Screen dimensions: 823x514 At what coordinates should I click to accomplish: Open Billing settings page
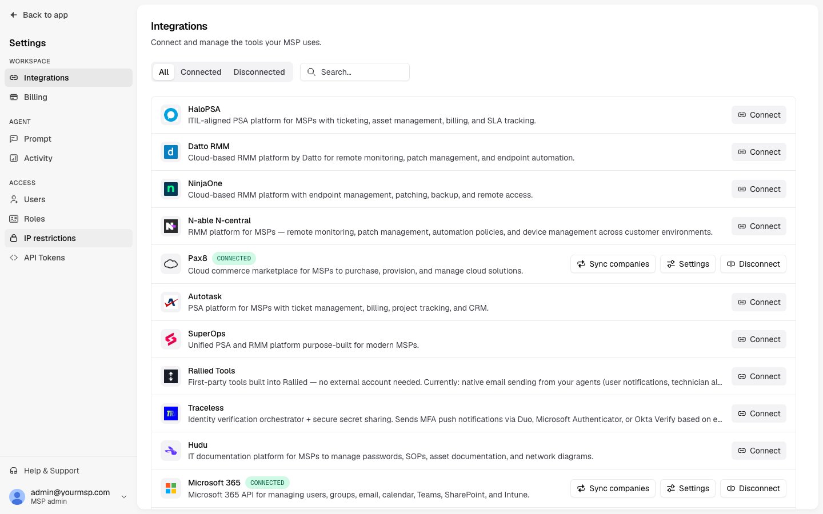pyautogui.click(x=69, y=97)
